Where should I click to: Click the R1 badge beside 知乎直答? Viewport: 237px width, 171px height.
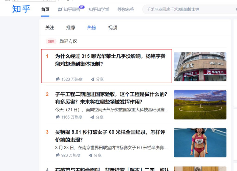coord(82,7)
